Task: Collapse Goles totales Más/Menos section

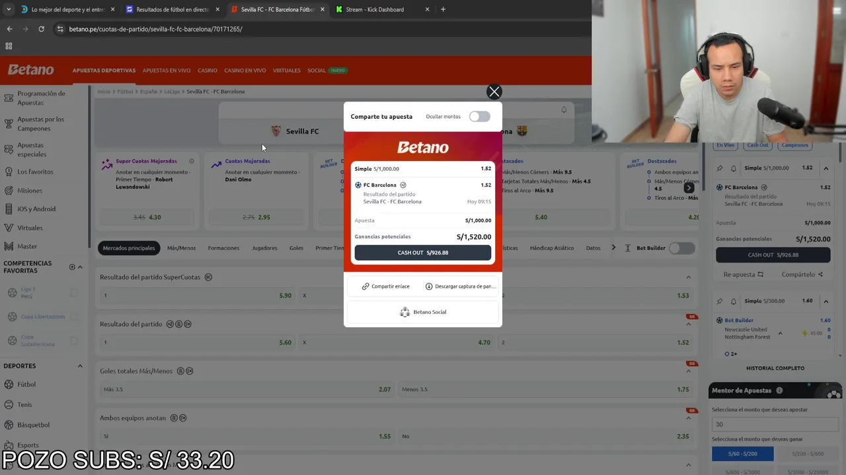Action: pos(688,371)
